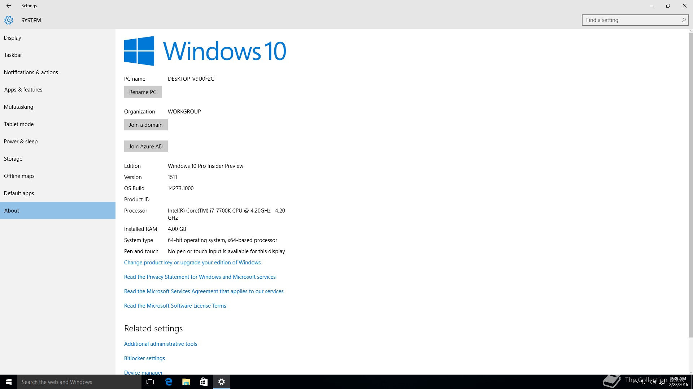The height and width of the screenshot is (389, 693).
Task: Click the WORKGROUP organization value
Action: point(184,112)
